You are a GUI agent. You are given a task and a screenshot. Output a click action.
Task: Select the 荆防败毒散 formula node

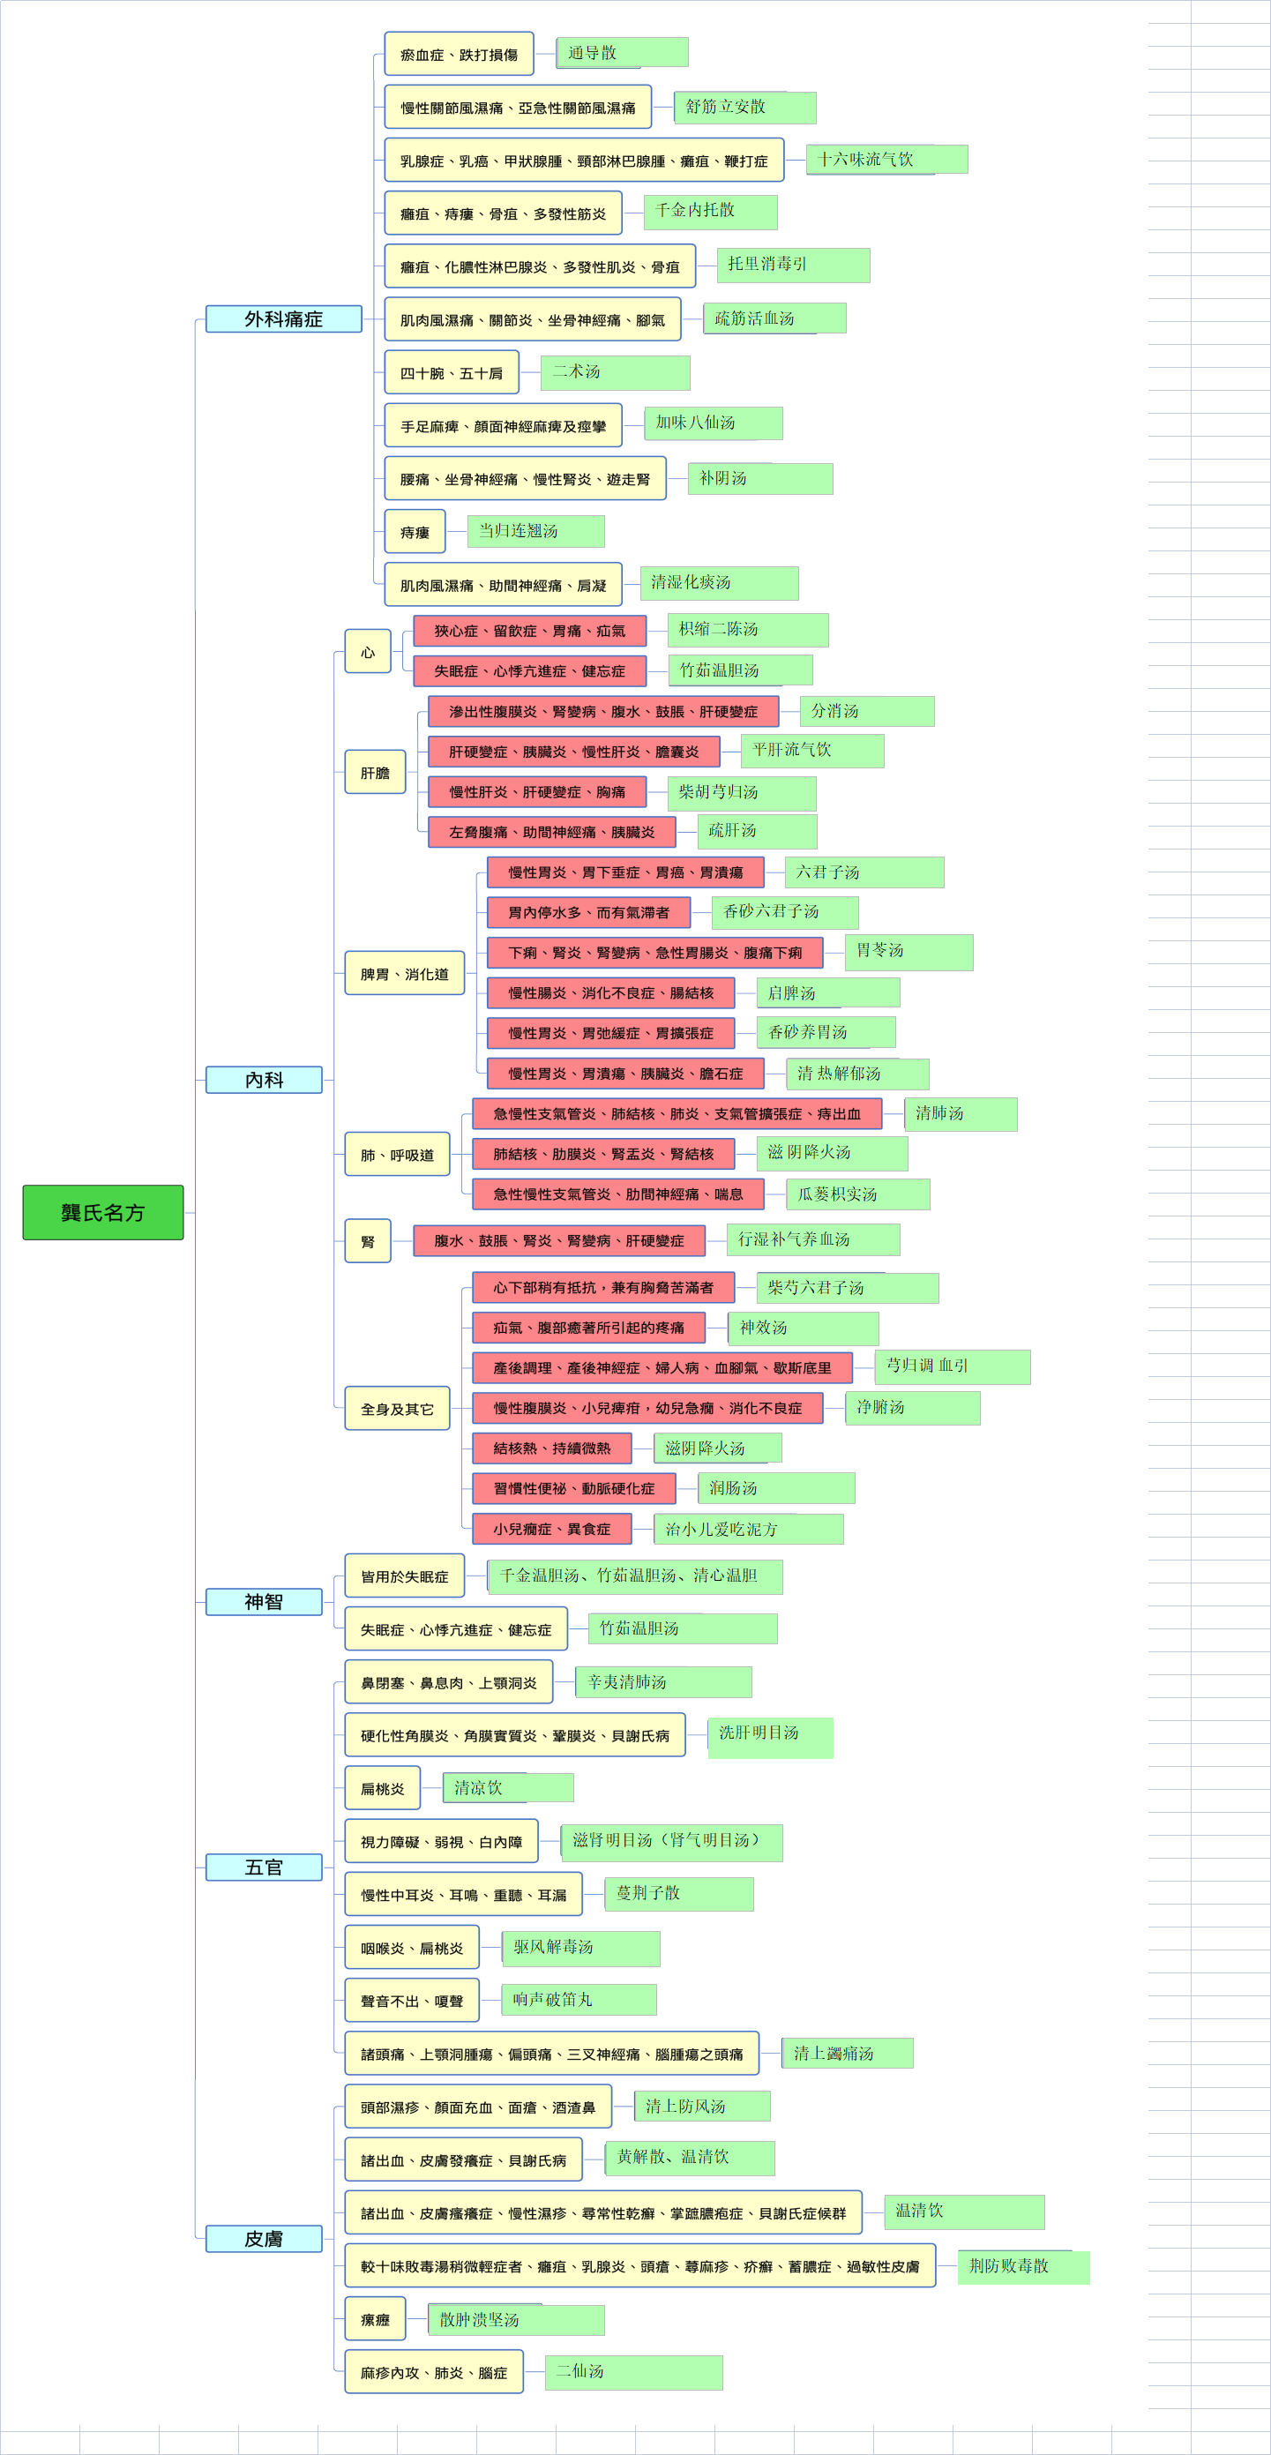(1023, 2266)
